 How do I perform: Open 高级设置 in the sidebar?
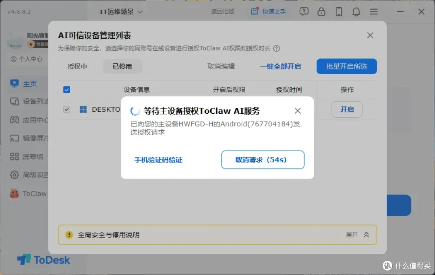29,175
